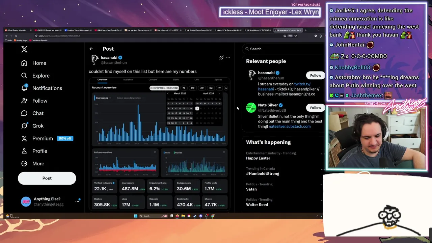Click the Grok icon on hasanabi's post
Image resolution: width=432 pixels, height=243 pixels.
221,58
